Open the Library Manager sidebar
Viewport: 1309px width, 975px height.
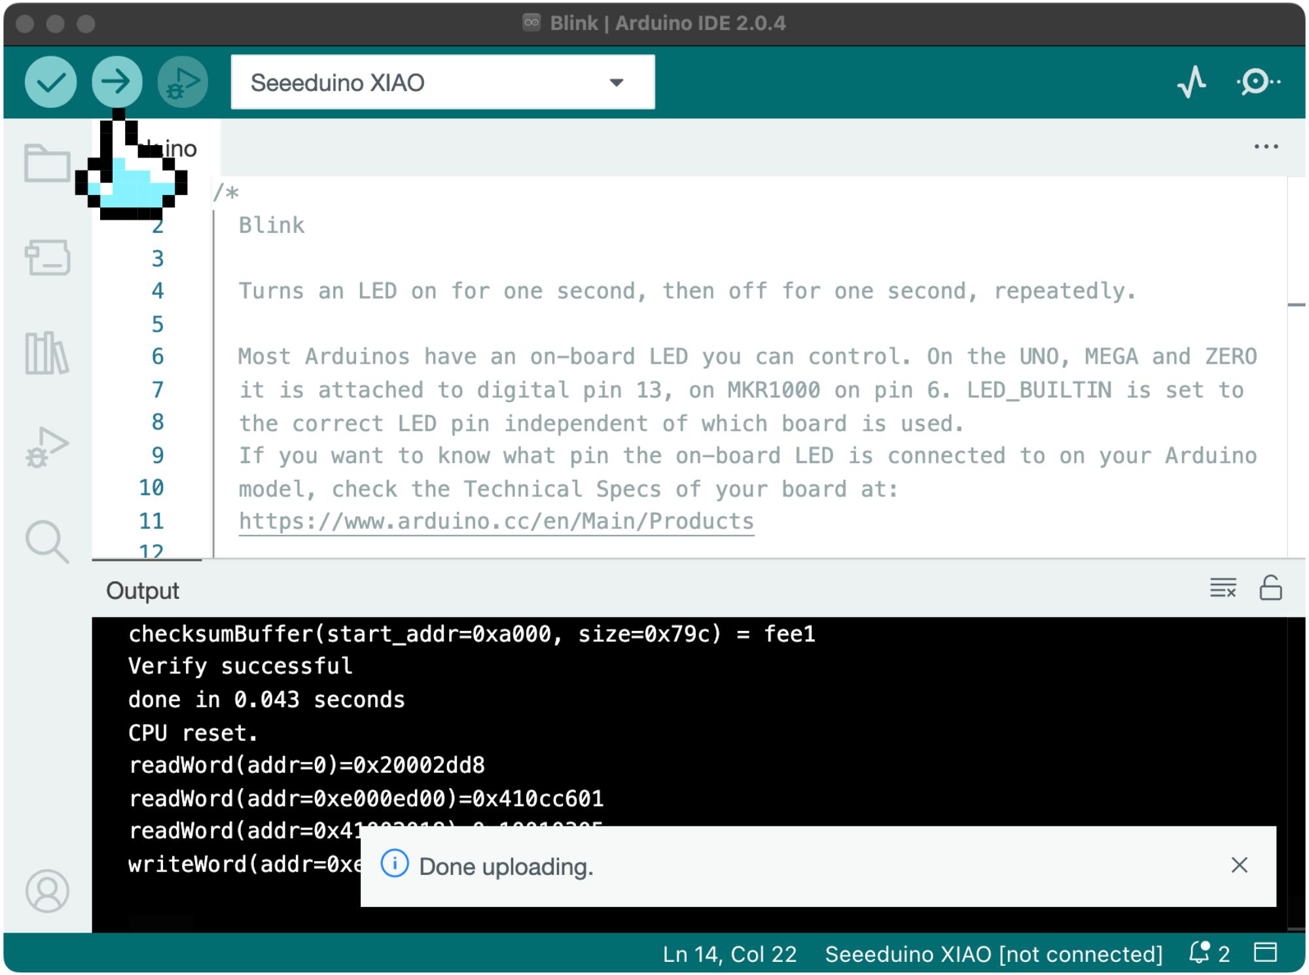pos(47,353)
